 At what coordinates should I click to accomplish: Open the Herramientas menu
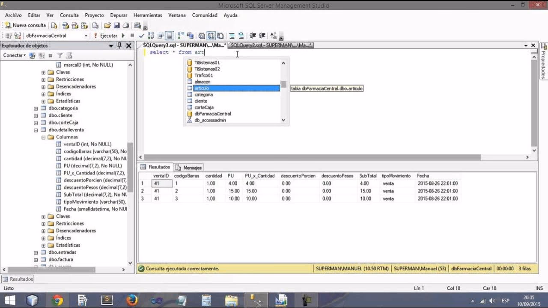tap(148, 15)
